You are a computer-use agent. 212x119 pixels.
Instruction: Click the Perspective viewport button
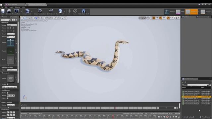click(x=29, y=18)
